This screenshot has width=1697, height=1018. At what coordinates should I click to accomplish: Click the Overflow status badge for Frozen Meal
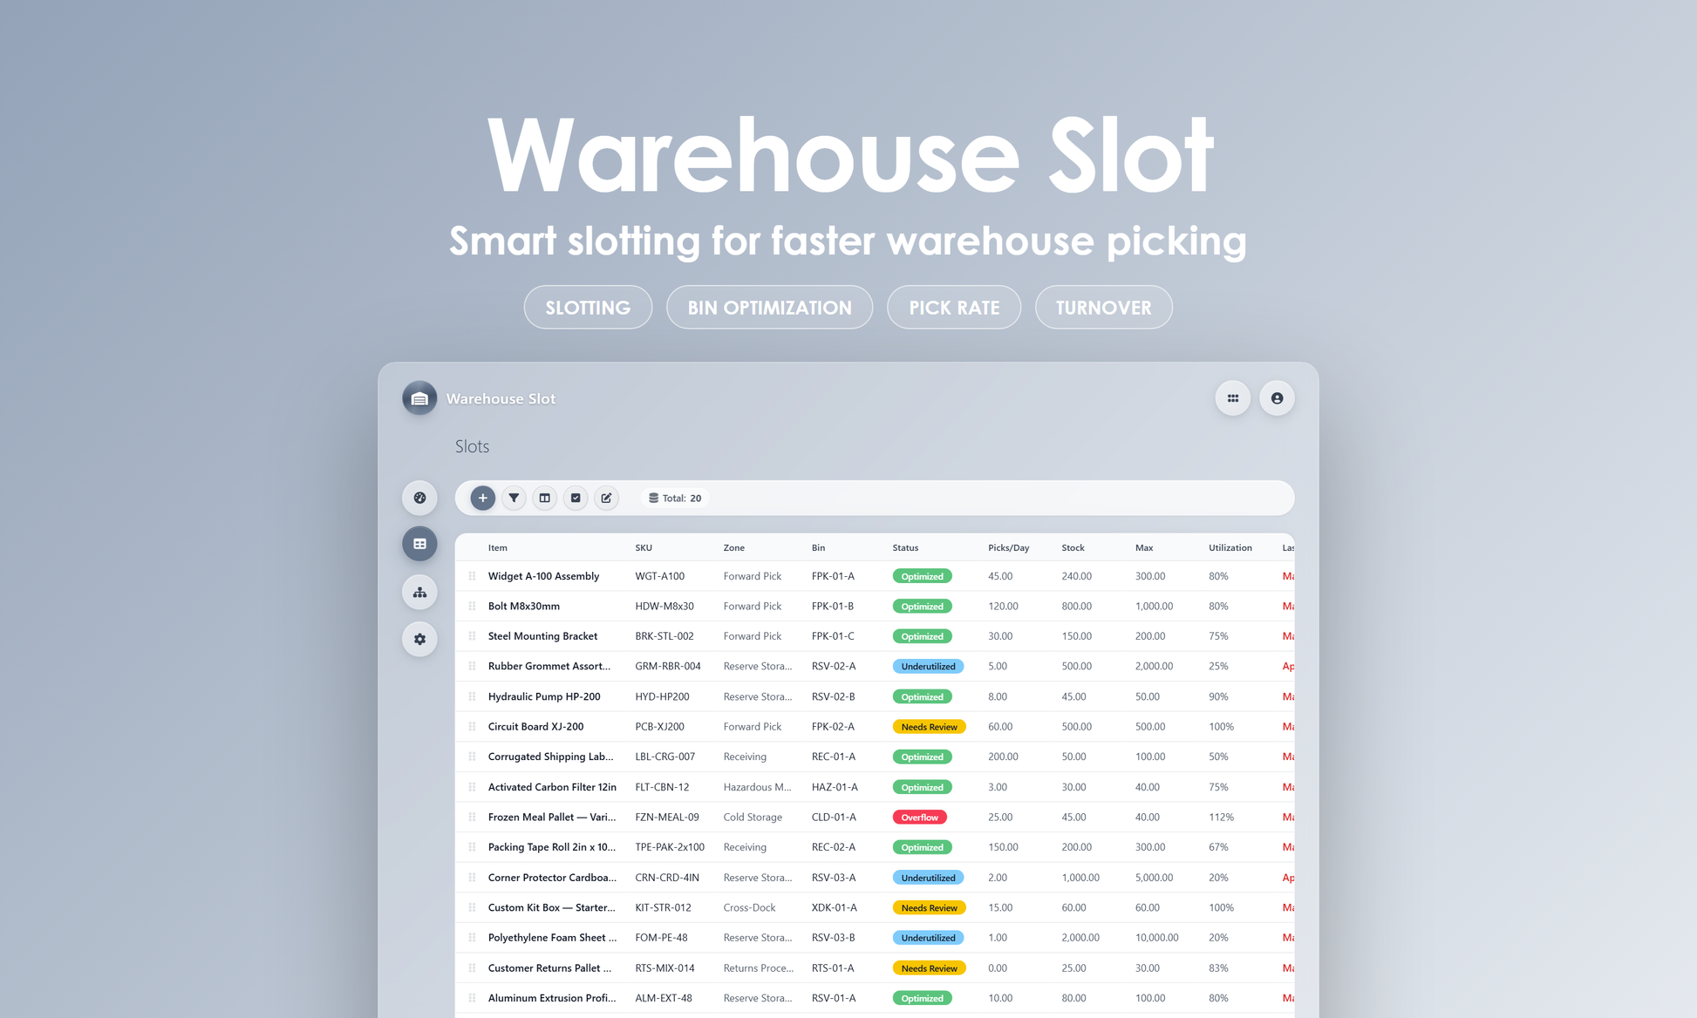click(x=919, y=818)
